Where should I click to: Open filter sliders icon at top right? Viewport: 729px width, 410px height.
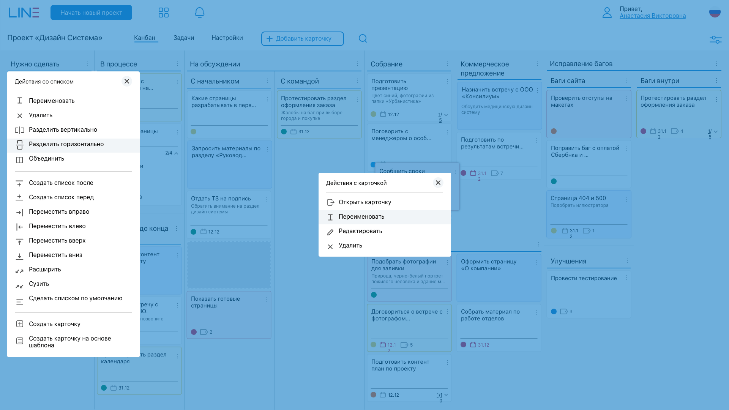(715, 39)
